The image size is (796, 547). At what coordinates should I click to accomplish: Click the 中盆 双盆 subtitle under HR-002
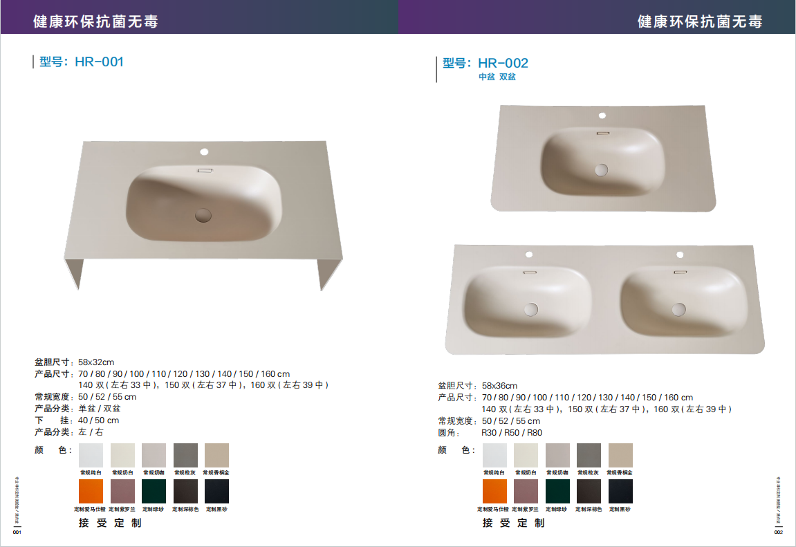[497, 77]
